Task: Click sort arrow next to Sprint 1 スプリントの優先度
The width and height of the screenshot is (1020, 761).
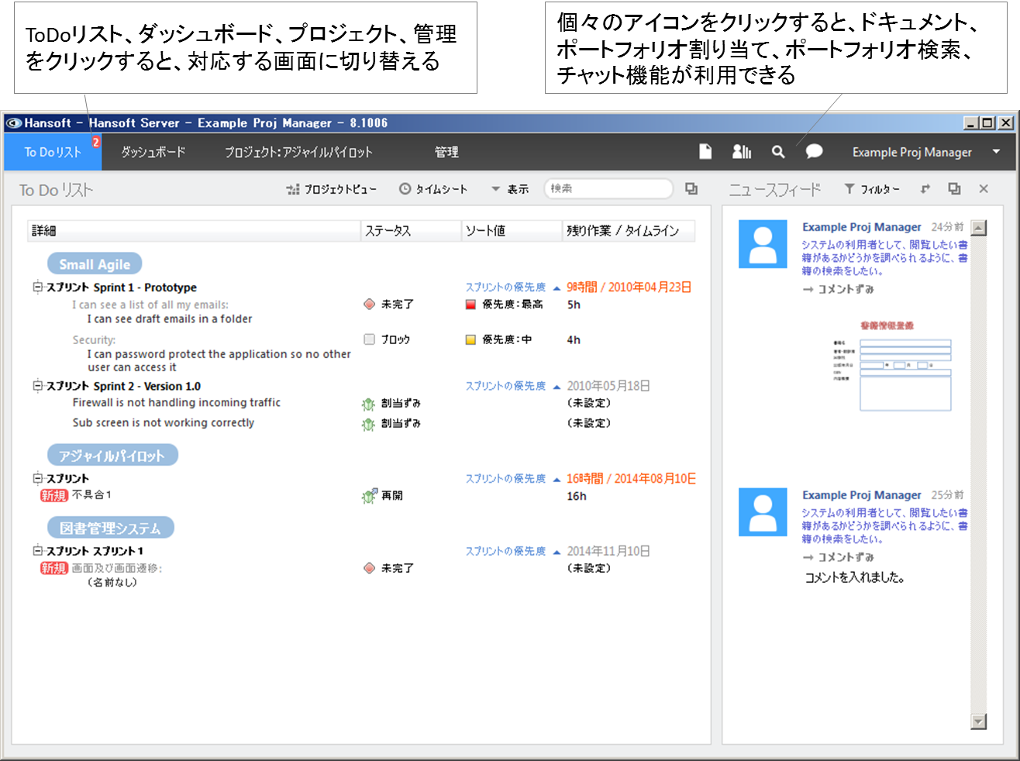Action: [x=557, y=288]
